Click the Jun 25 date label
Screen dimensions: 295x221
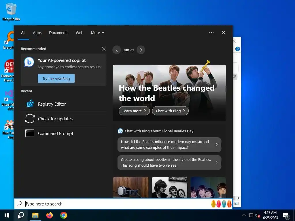129,50
